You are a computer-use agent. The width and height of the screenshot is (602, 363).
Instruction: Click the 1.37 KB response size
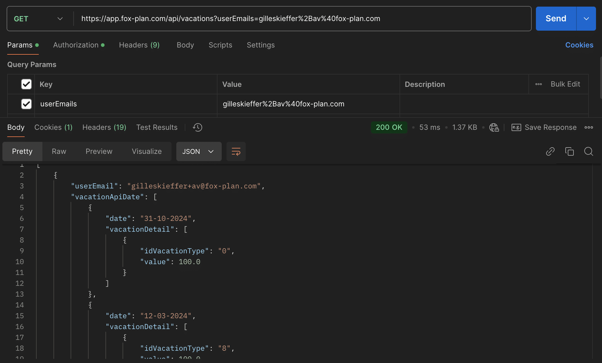(x=465, y=127)
